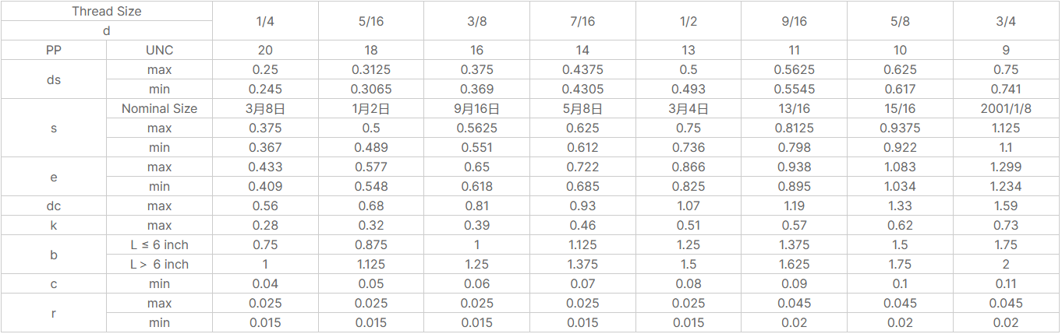Viewport: 1062px width, 334px height.
Task: Click the Thread Size header cell
Action: tap(107, 11)
